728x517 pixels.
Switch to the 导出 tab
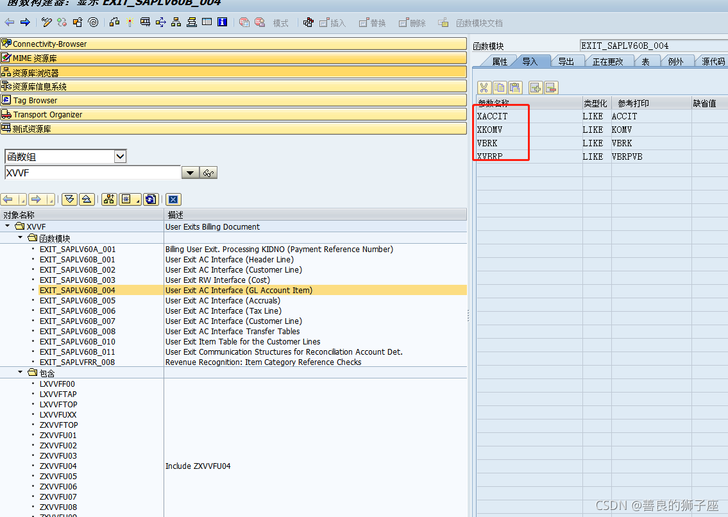click(566, 62)
